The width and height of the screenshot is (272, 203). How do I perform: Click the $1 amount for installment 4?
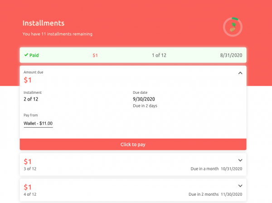28,187
